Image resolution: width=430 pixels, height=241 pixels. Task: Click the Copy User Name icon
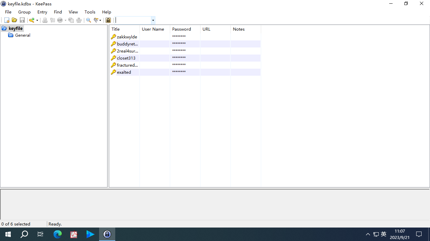(x=45, y=20)
